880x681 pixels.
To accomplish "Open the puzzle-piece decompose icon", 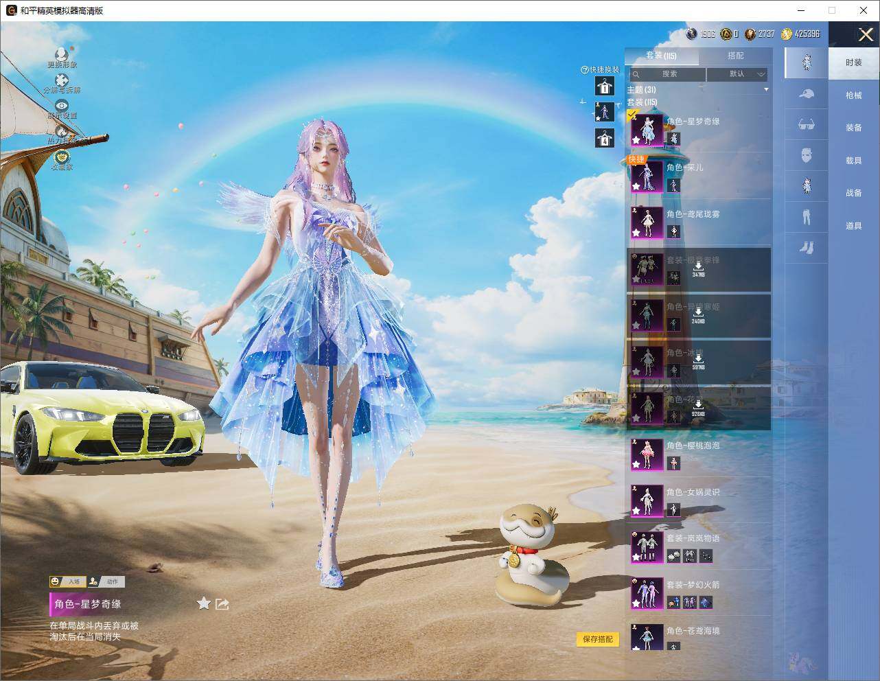I will click(x=62, y=81).
